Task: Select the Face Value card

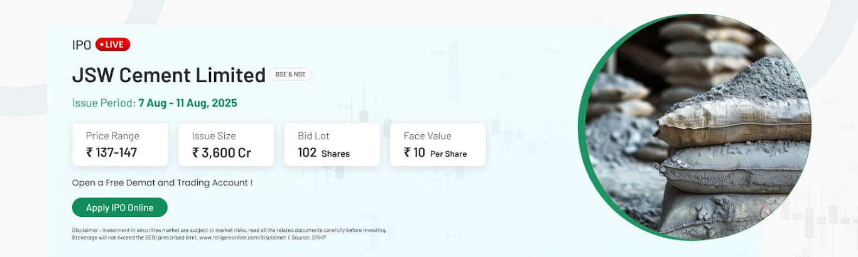Action: point(438,144)
